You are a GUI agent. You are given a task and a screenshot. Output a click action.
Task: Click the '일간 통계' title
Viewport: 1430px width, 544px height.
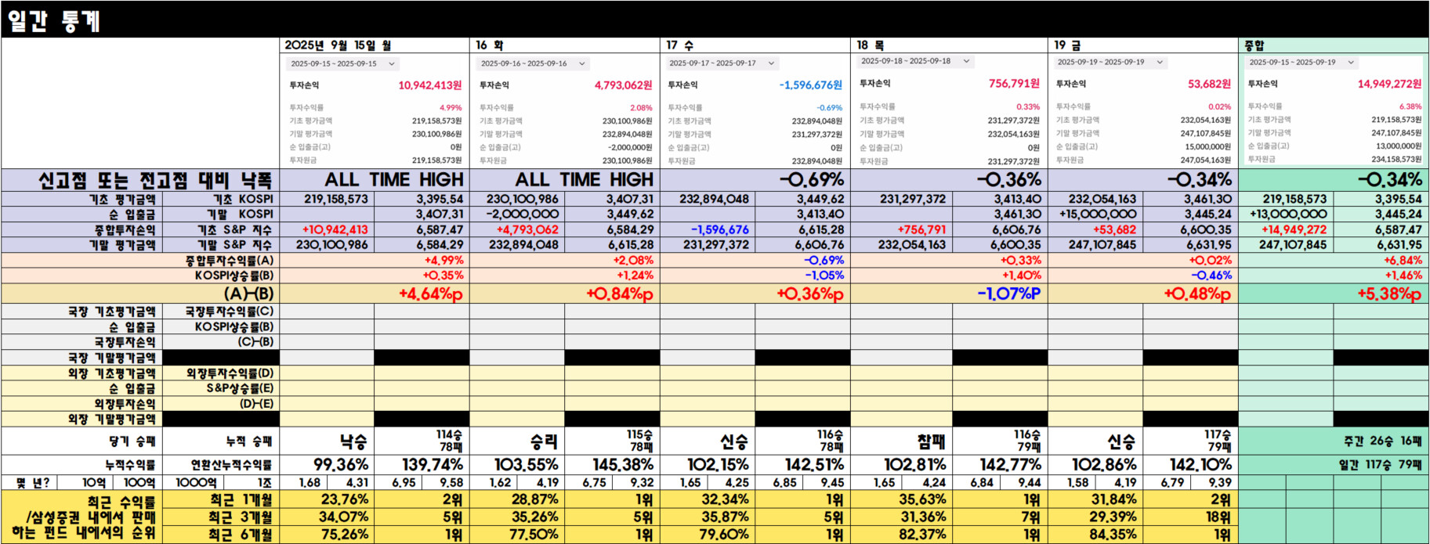(53, 20)
